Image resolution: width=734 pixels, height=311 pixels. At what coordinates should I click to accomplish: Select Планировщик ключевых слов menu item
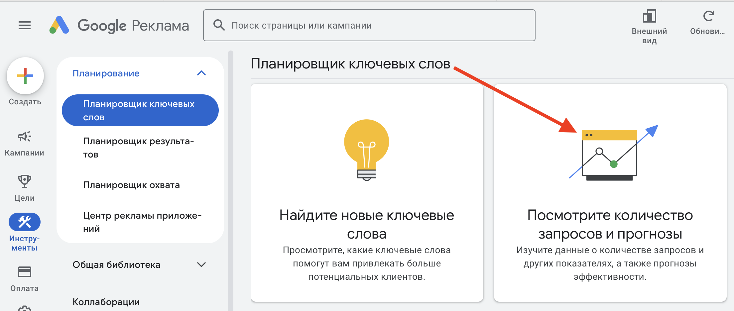coord(140,110)
